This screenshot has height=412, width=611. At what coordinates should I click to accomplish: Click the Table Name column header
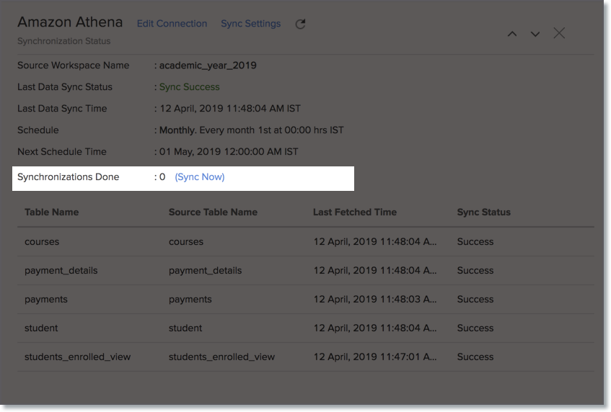coord(52,212)
